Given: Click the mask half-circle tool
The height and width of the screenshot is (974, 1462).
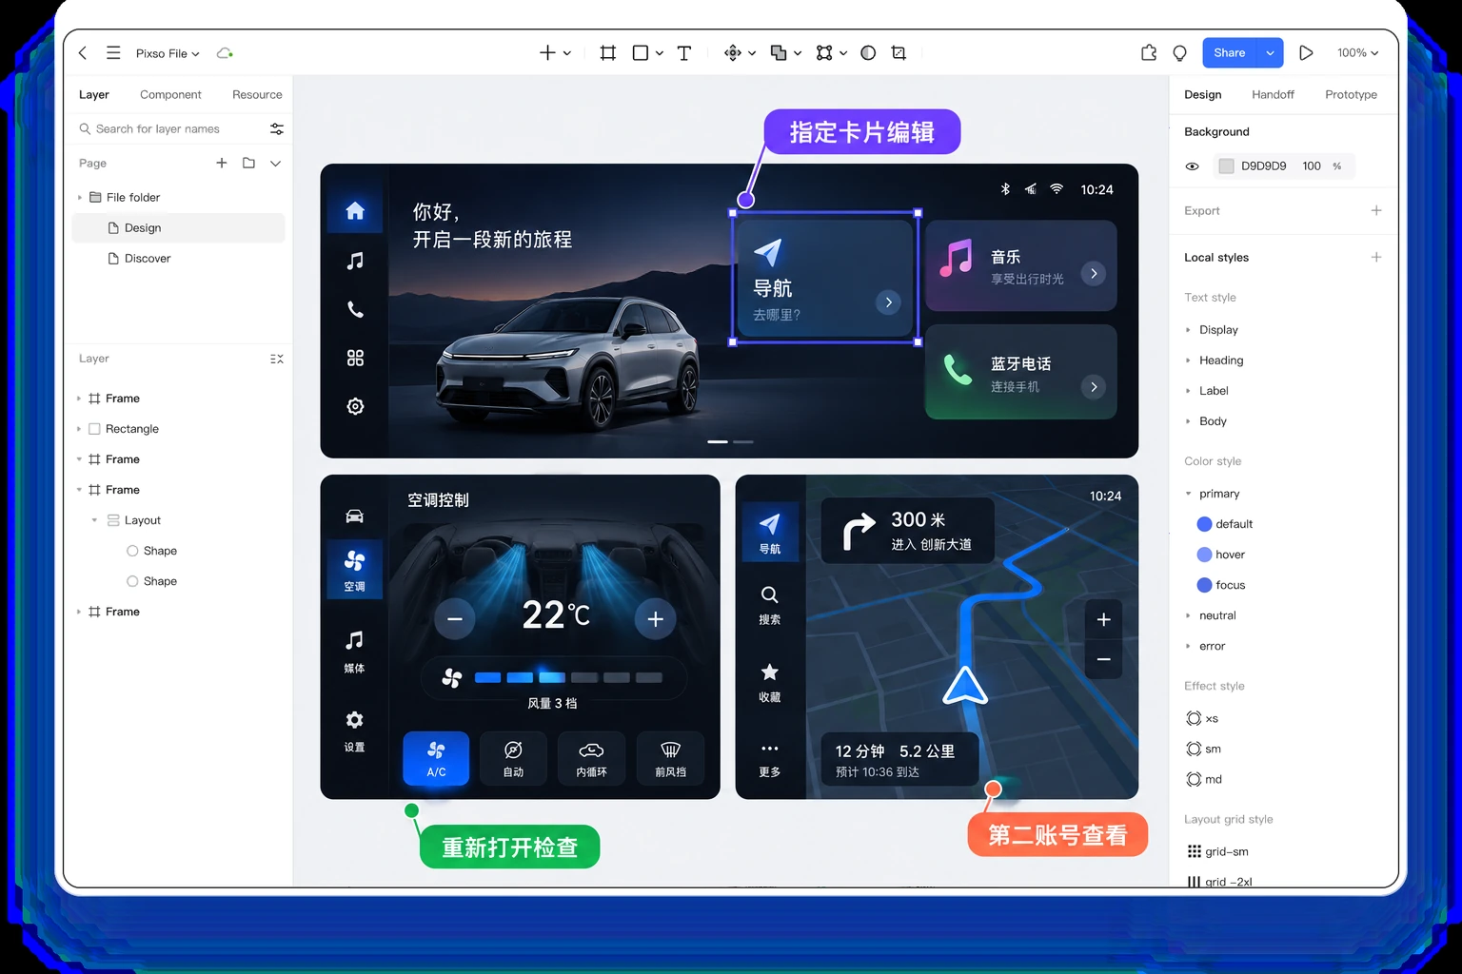Looking at the screenshot, I should (868, 53).
